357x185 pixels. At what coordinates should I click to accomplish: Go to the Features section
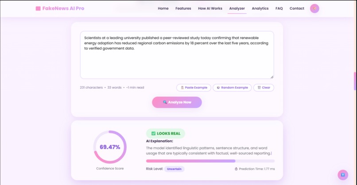[183, 8]
